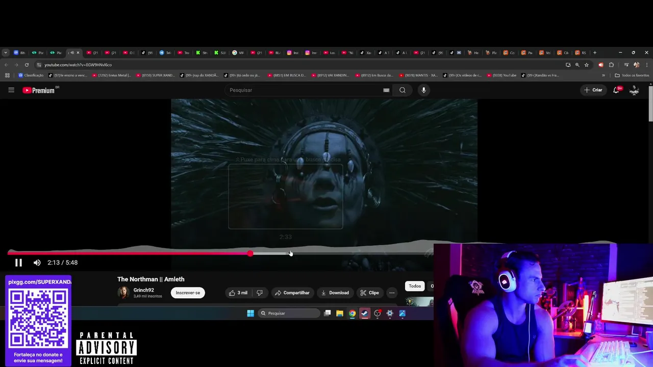Image resolution: width=653 pixels, height=367 pixels.
Task: Switch to the first Instagram browser tab
Action: (x=292, y=53)
